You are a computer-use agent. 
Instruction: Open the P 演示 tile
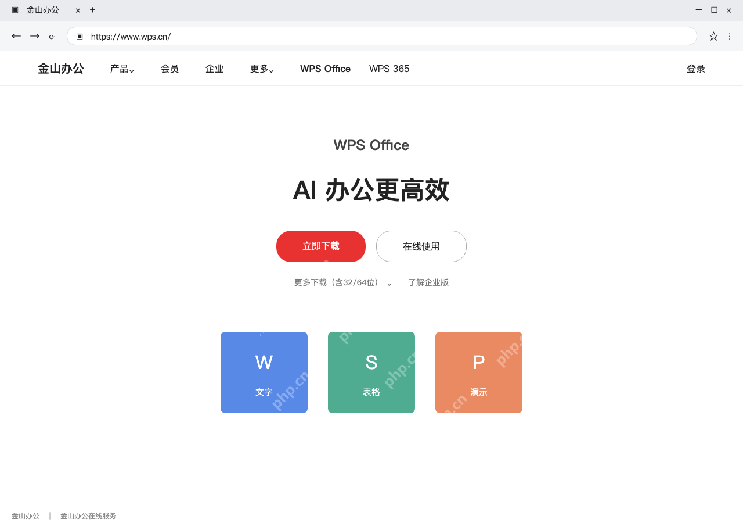(x=479, y=372)
